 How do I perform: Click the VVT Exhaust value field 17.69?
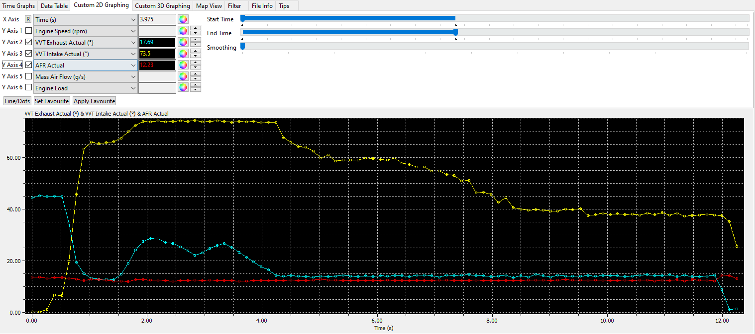[157, 42]
